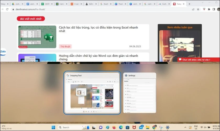Screen dimensions: 220x131
Task: Open the Zalo chat bubble
Action: (3, 52)
